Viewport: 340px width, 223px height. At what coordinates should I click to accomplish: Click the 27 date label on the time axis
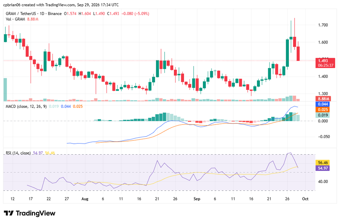pos(67,199)
